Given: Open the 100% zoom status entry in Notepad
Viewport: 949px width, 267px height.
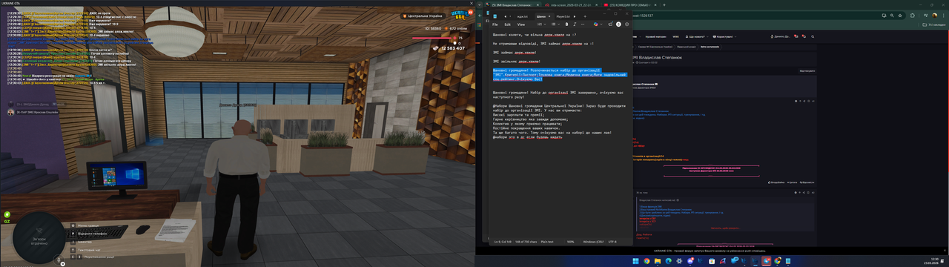Looking at the screenshot, I should tap(570, 241).
